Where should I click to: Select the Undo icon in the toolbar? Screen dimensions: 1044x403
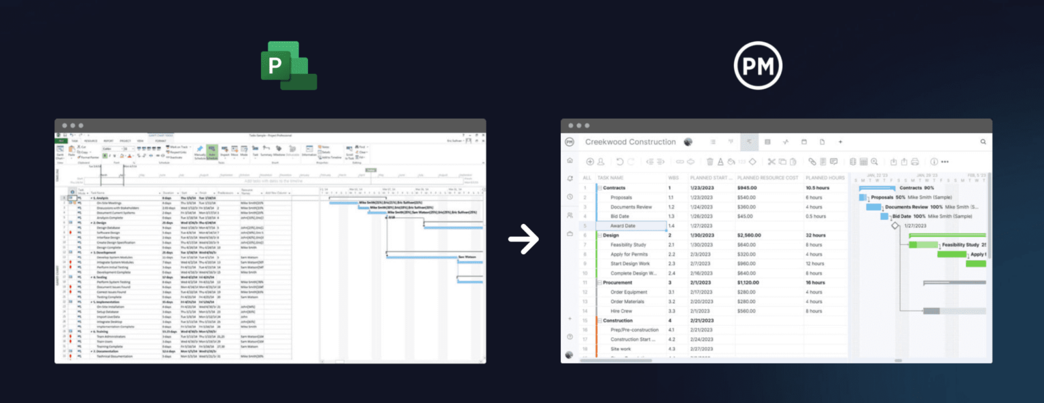[618, 161]
